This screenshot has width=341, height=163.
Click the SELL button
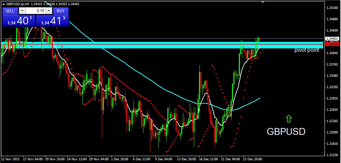point(10,11)
